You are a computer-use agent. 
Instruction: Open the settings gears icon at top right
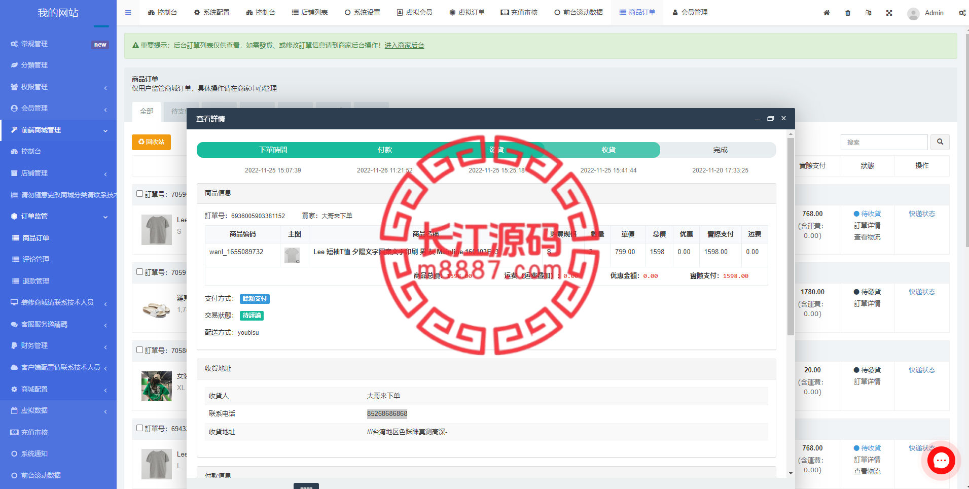coord(962,13)
